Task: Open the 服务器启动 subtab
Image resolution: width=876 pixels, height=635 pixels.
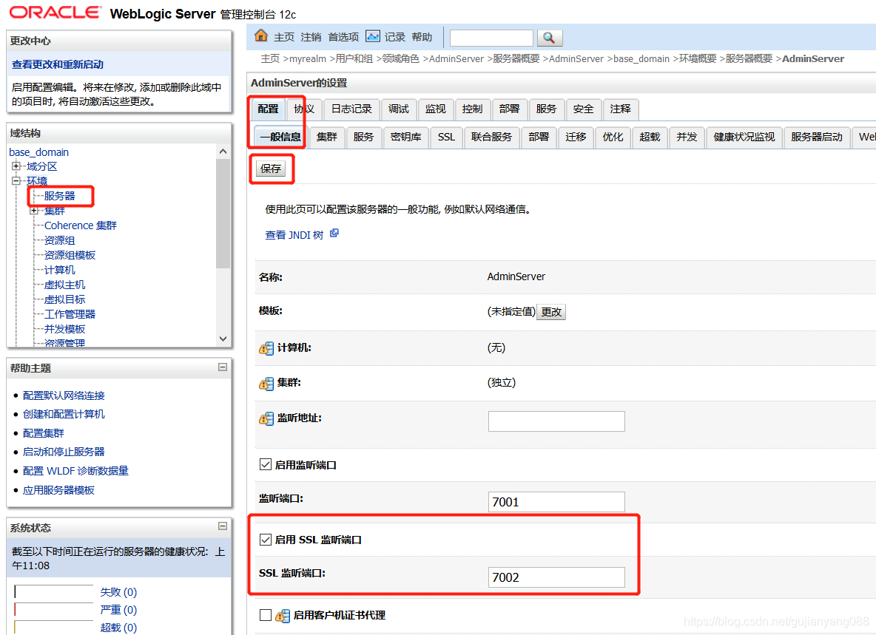Action: [x=817, y=137]
